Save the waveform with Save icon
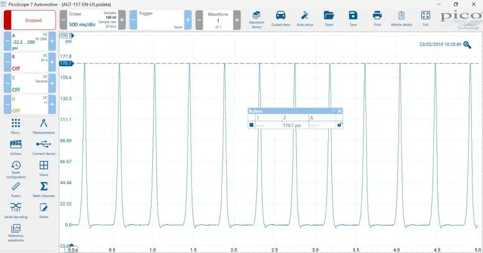The width and height of the screenshot is (483, 253). 353,19
